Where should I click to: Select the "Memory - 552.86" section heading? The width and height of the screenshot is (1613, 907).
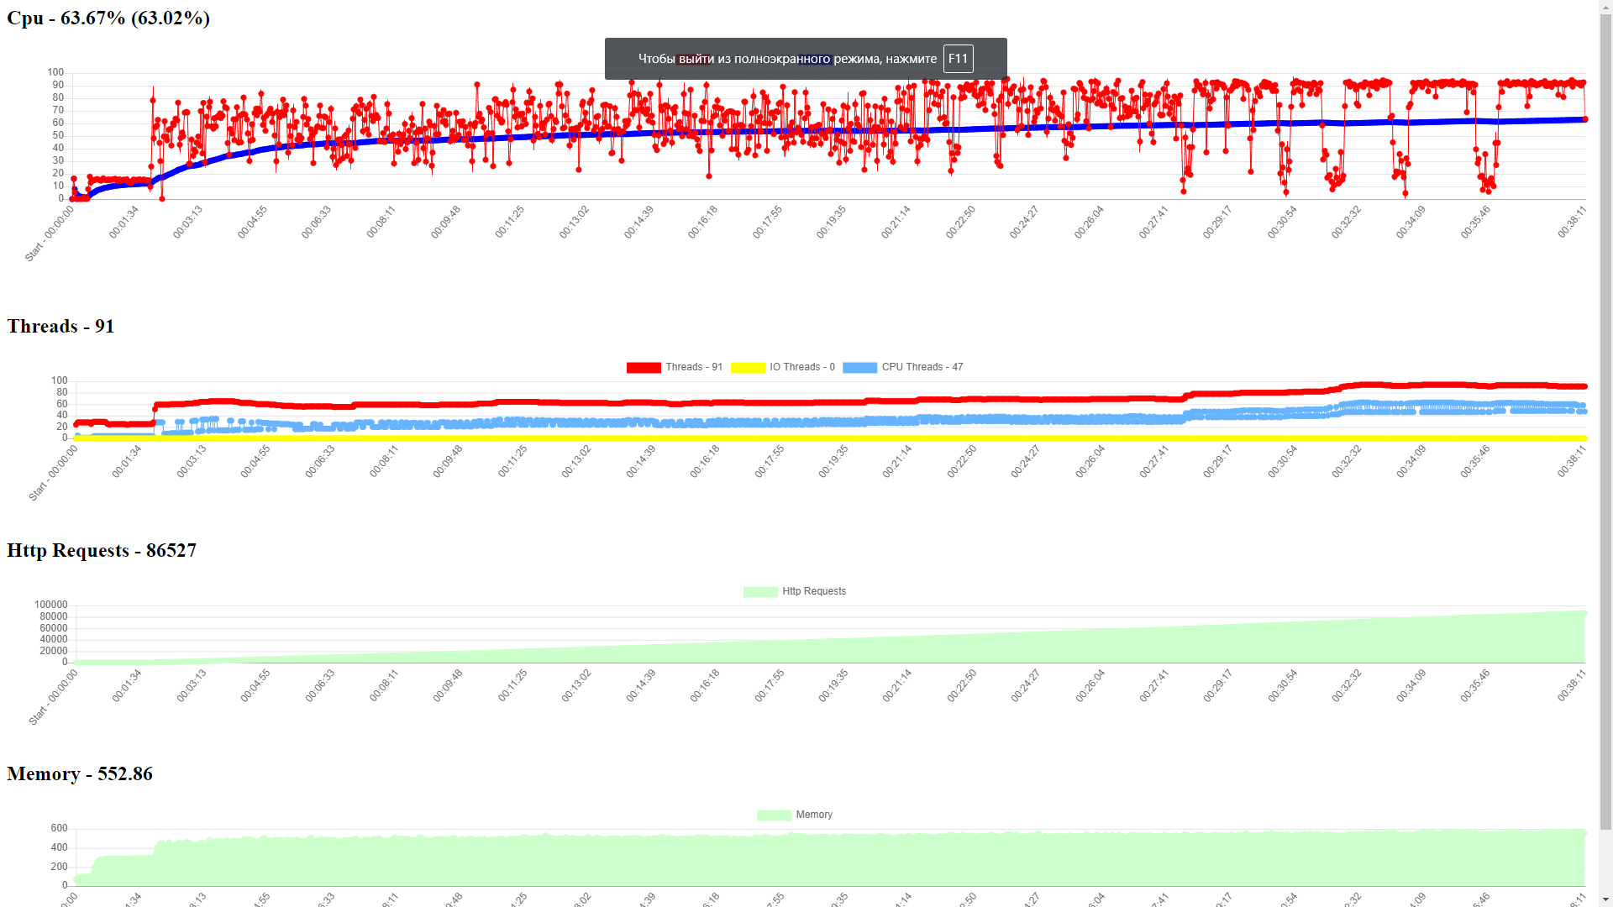(80, 773)
